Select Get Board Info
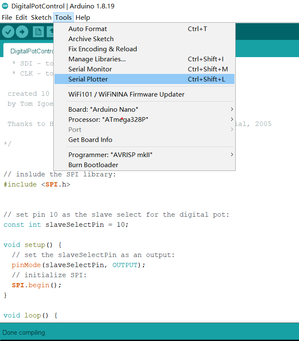 (x=90, y=140)
